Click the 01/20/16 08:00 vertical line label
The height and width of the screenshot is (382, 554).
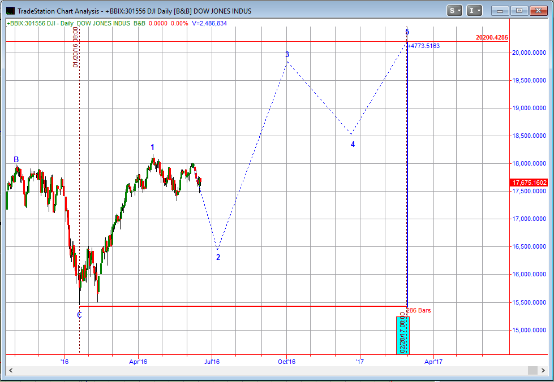pos(75,47)
